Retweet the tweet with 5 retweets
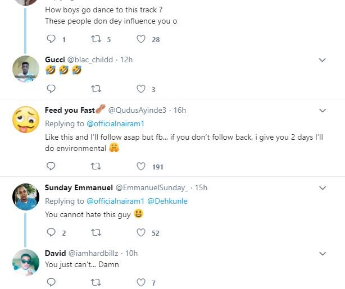Viewport: 345px width, 289px height. click(96, 39)
